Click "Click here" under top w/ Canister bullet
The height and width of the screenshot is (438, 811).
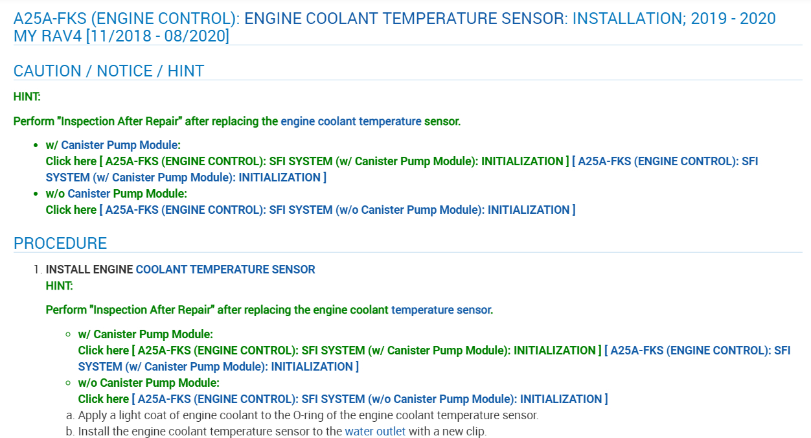71,161
